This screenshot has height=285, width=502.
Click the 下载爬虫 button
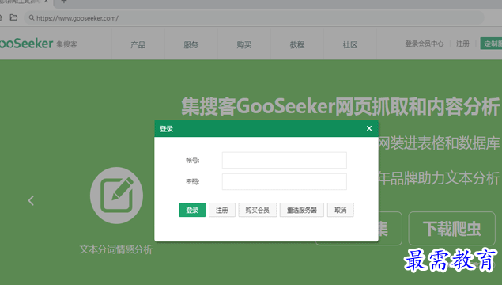pyautogui.click(x=451, y=229)
